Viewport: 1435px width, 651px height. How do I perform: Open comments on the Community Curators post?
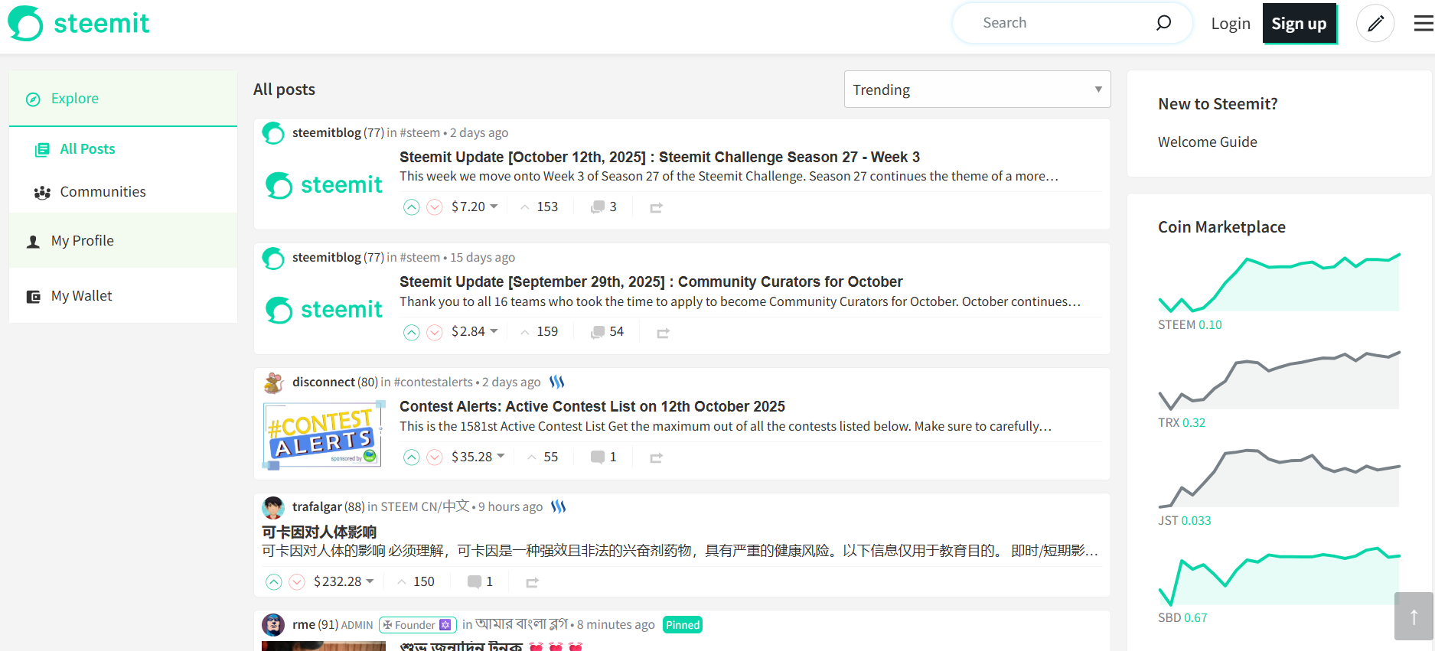607,332
